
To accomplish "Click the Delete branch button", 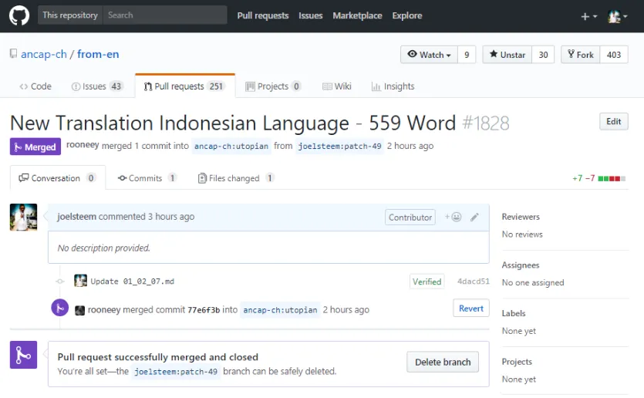I will click(x=443, y=362).
